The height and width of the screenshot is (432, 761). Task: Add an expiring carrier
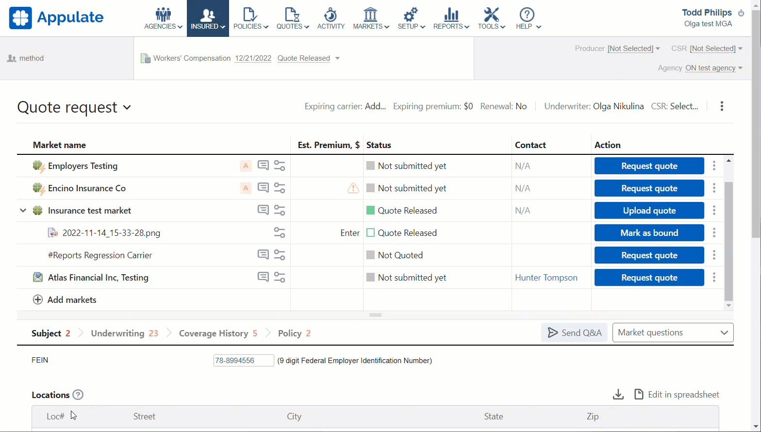[375, 106]
